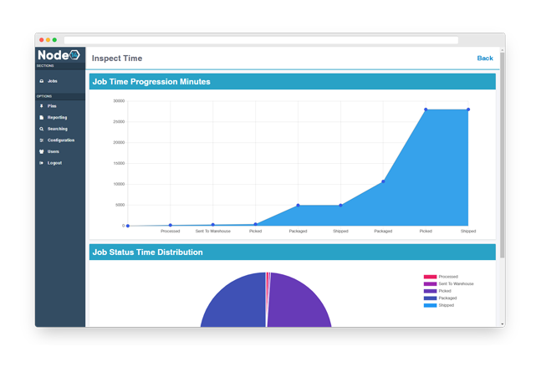Click the Reporting document icon

tap(42, 117)
